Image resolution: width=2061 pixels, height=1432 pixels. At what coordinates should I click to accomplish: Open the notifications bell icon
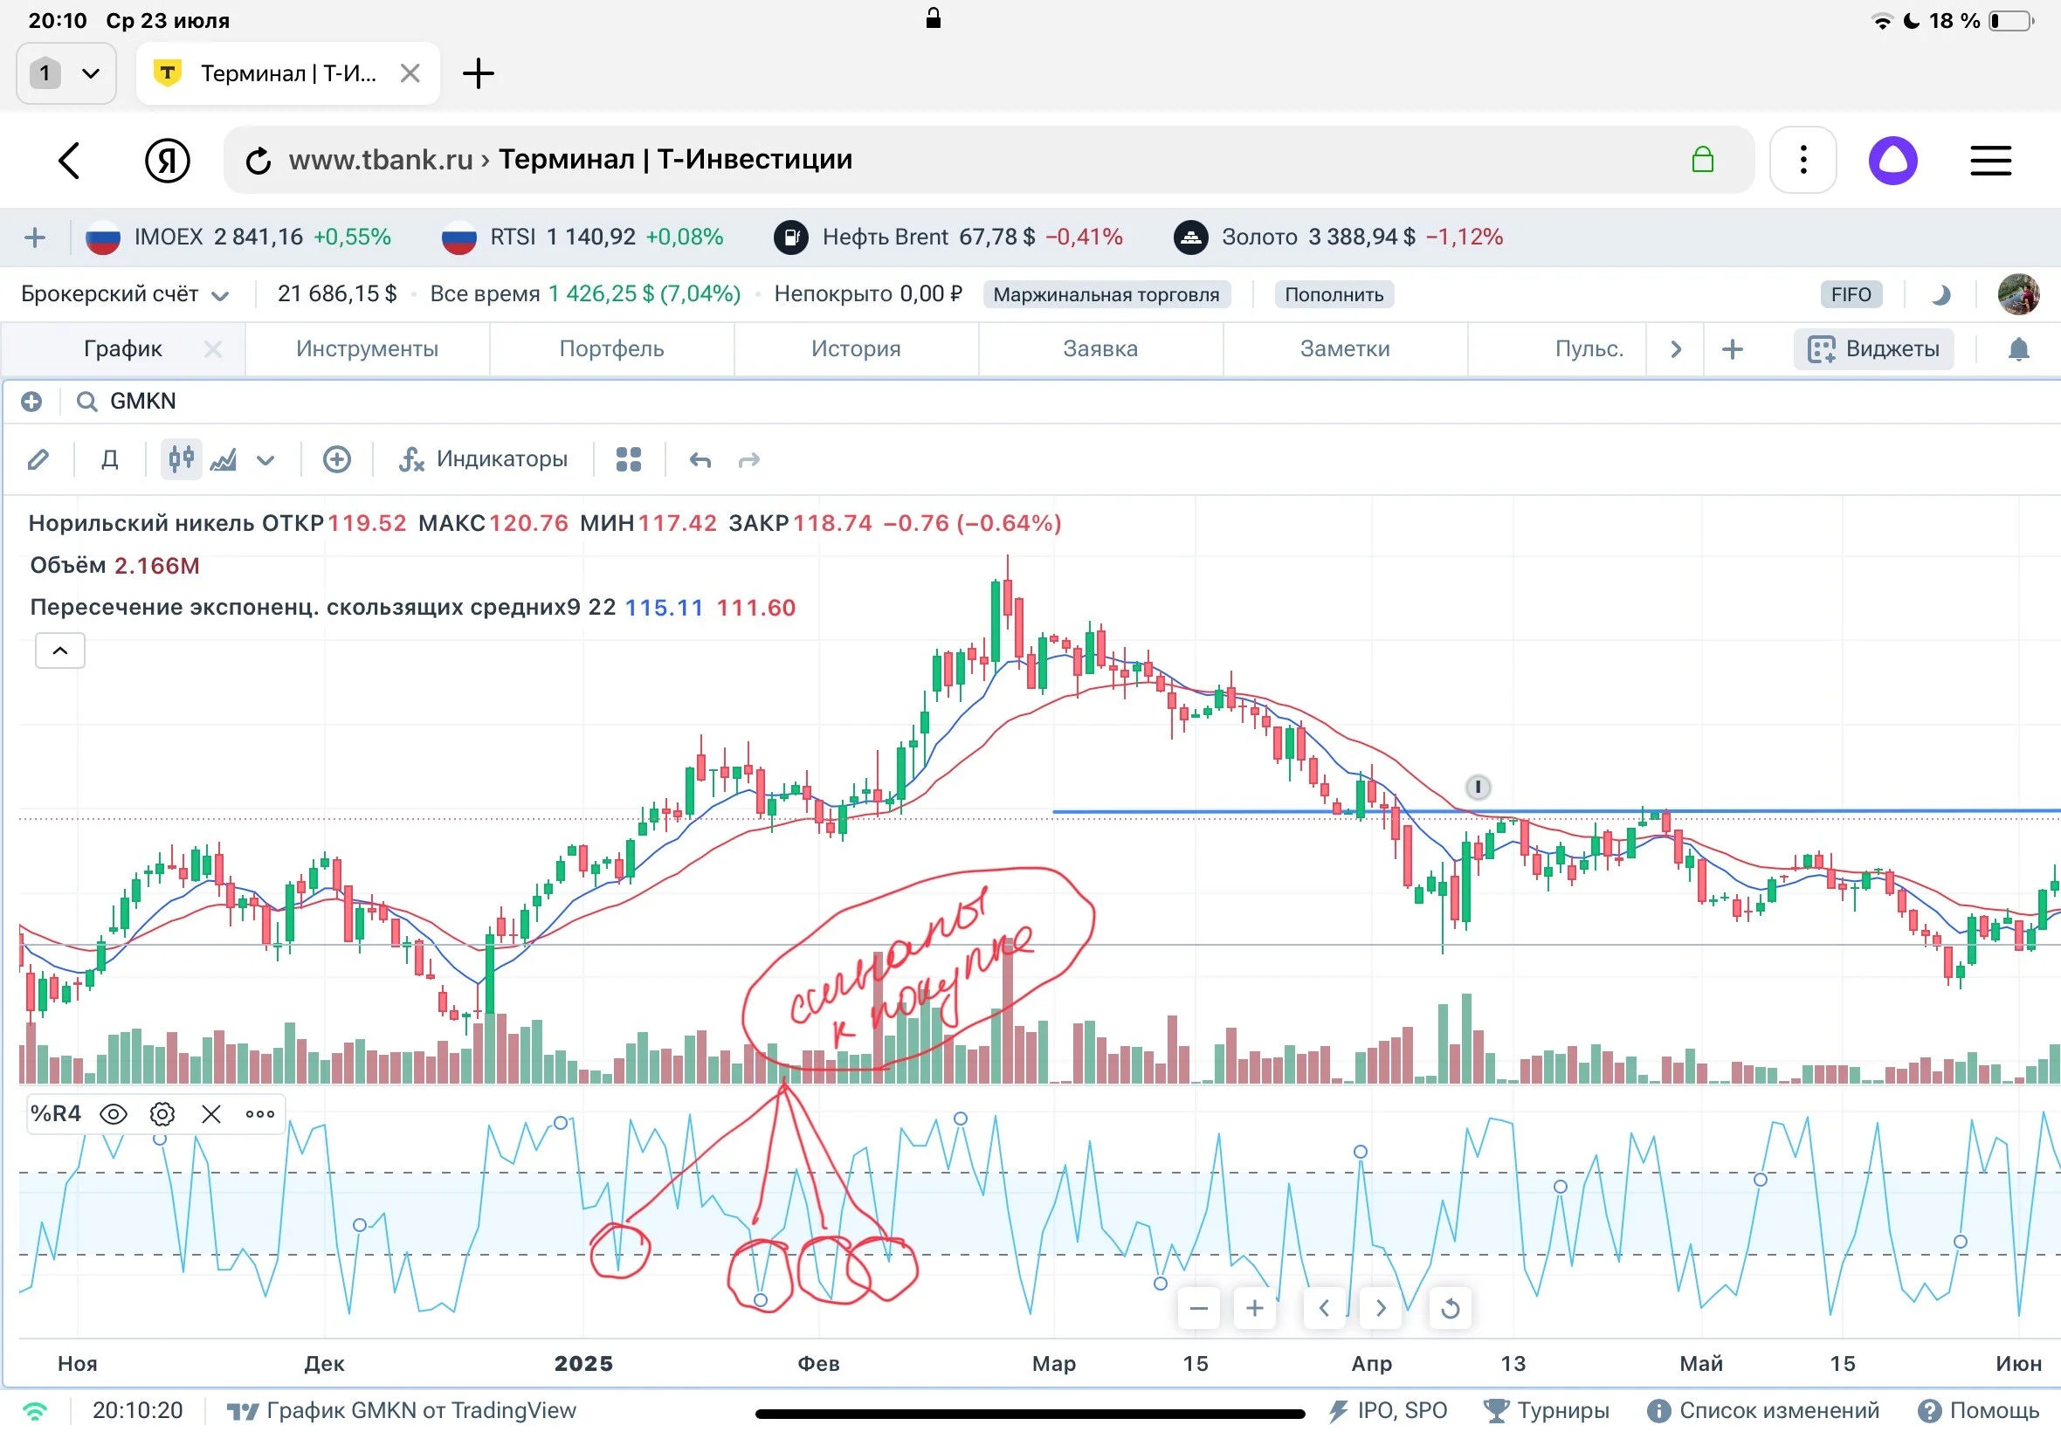(2018, 349)
